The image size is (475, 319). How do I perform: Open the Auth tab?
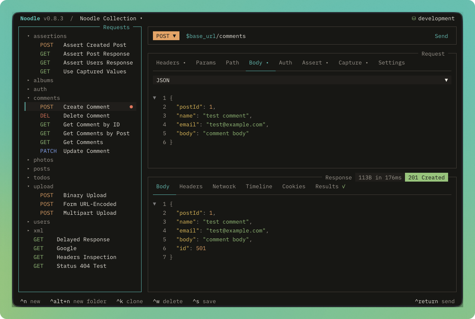[x=286, y=63]
